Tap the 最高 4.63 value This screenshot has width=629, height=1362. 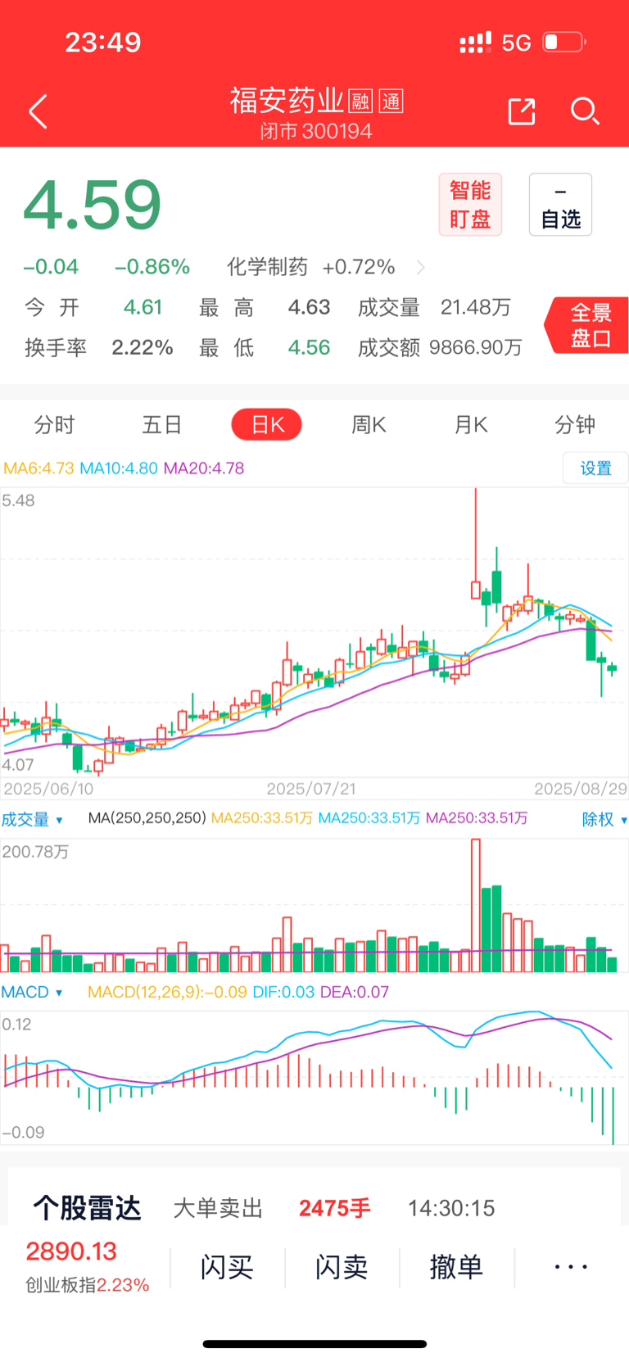309,307
